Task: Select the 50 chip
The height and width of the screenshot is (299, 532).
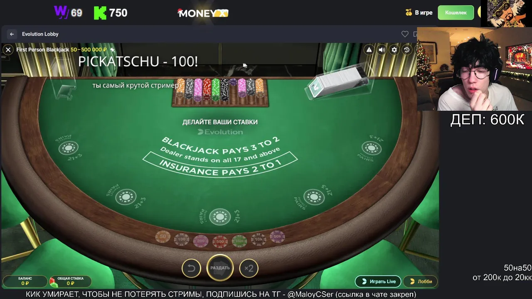Action: click(163, 237)
